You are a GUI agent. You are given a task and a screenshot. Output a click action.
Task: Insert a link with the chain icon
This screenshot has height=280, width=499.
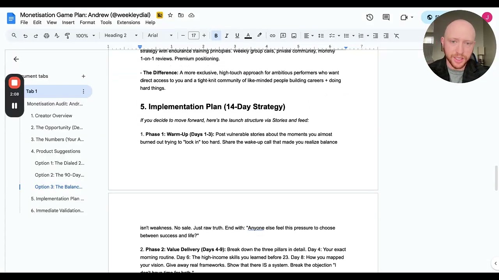click(273, 35)
